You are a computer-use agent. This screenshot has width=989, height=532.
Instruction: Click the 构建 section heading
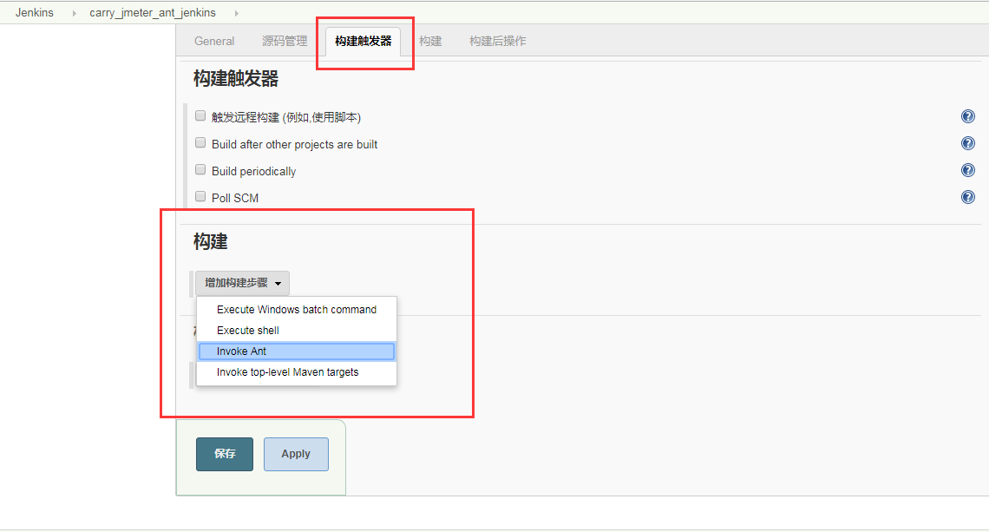pyautogui.click(x=211, y=242)
